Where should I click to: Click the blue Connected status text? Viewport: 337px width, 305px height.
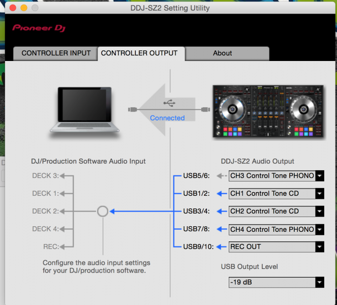pos(167,118)
